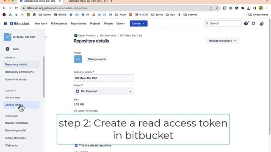Toggle the 'This is a private repository' checkbox

(76, 145)
